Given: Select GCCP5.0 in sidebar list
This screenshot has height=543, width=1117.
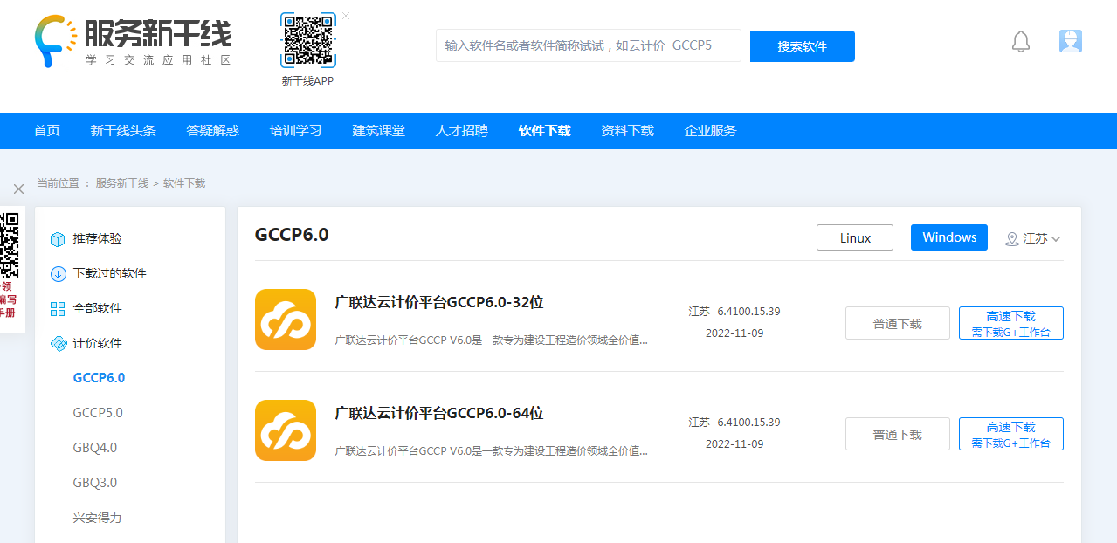Looking at the screenshot, I should click(x=98, y=413).
